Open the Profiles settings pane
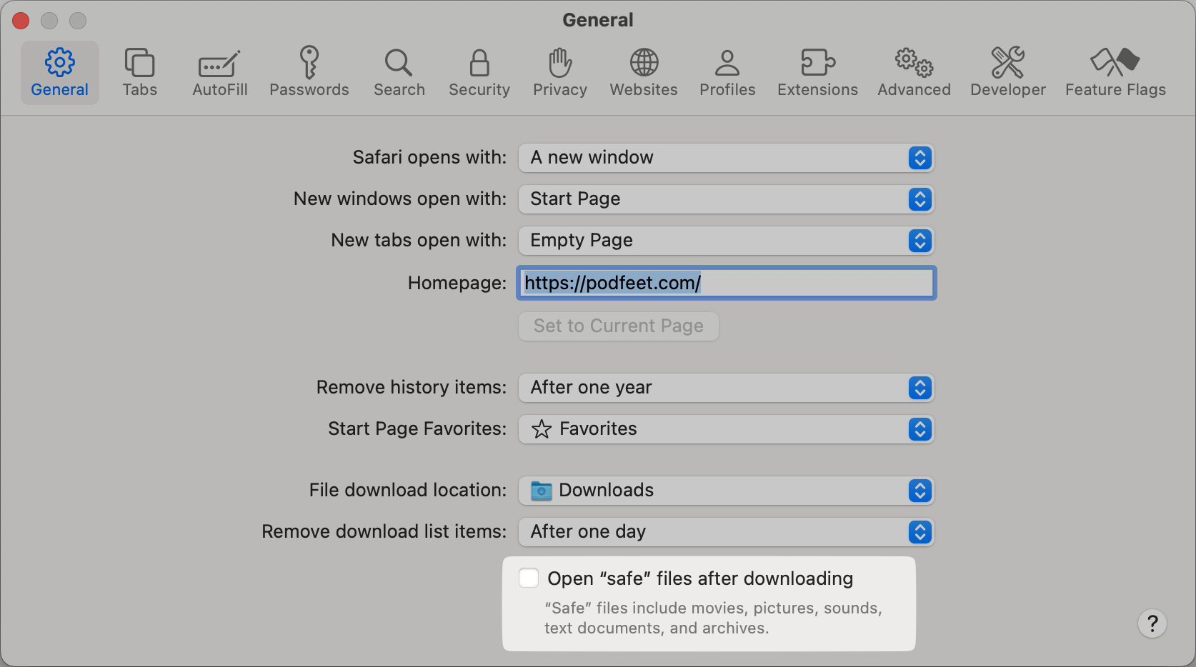1196x667 pixels. click(x=727, y=73)
